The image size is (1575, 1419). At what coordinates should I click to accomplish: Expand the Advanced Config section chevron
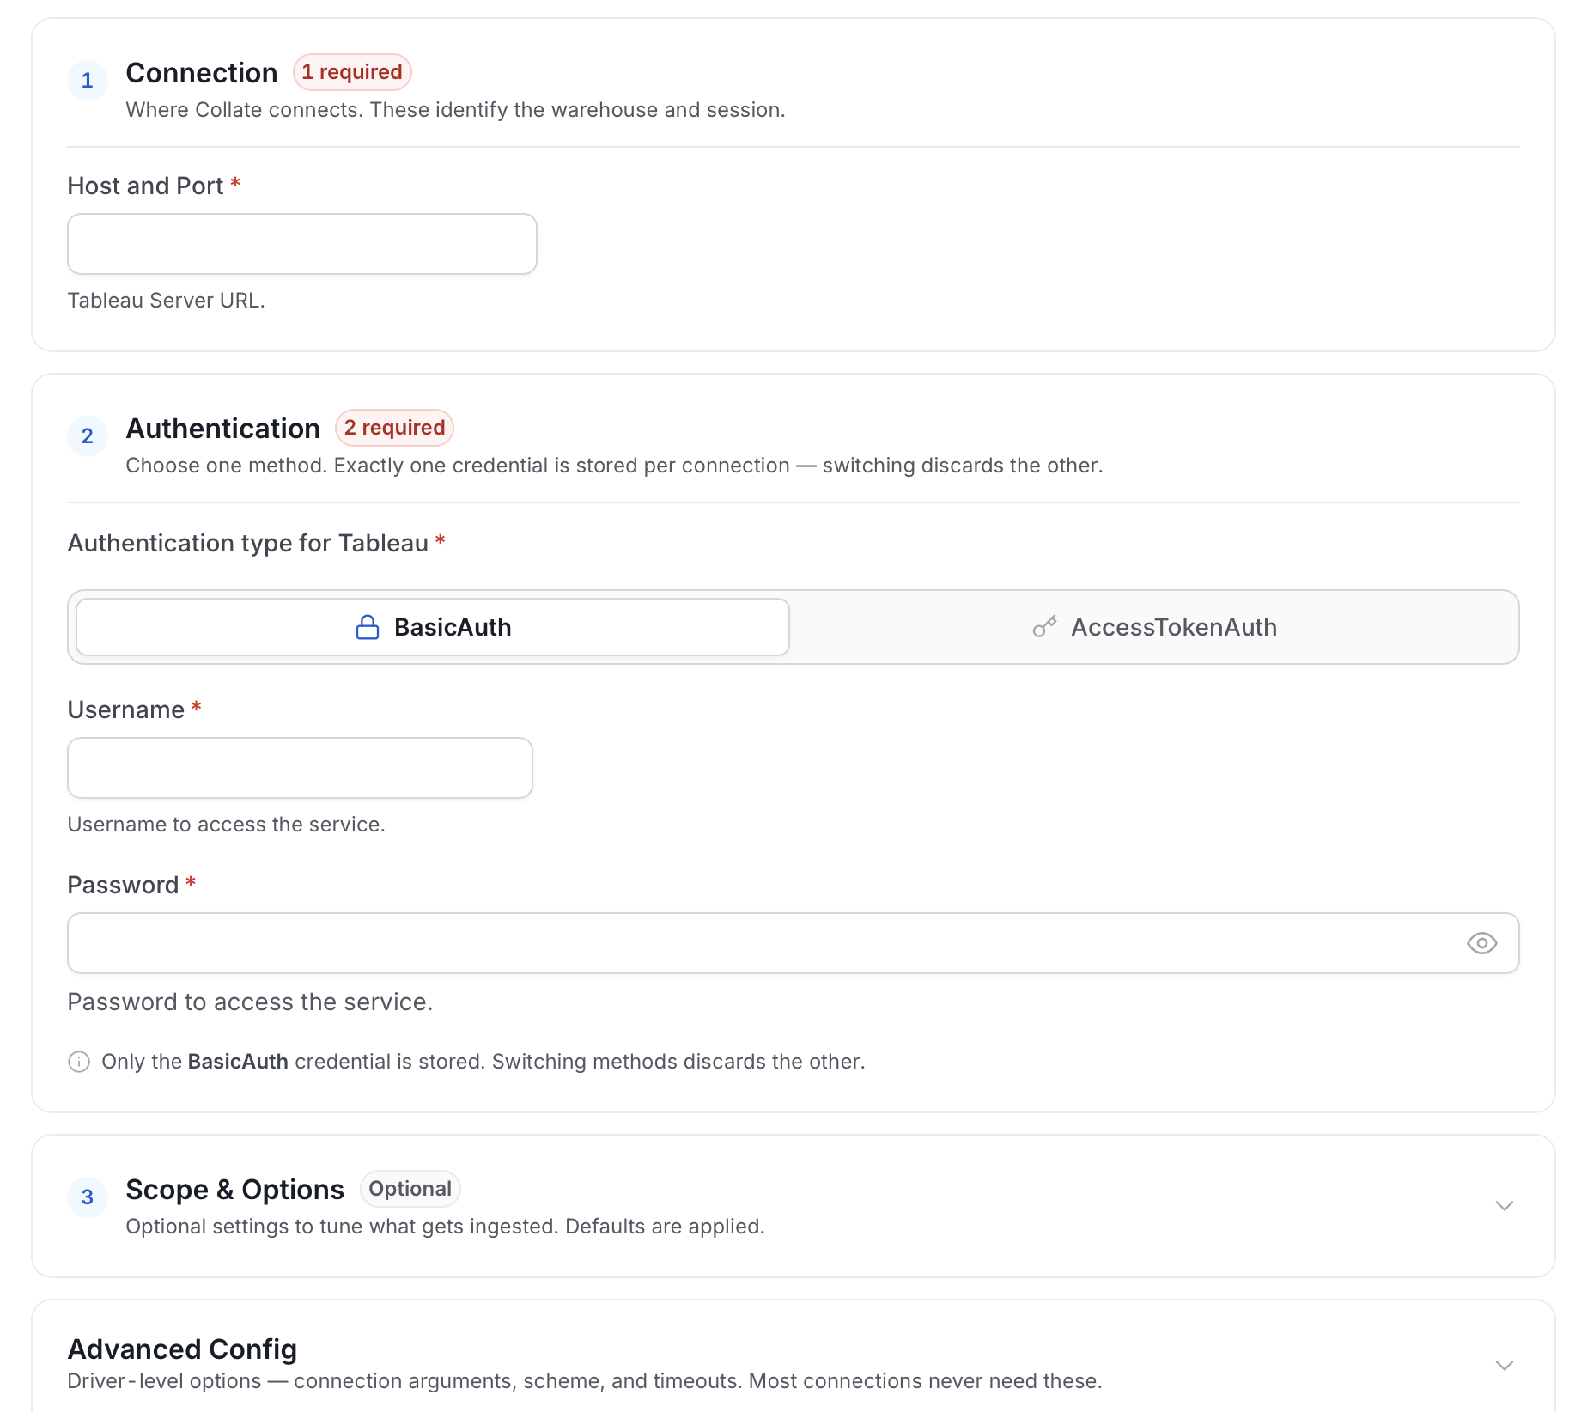coord(1504,1366)
